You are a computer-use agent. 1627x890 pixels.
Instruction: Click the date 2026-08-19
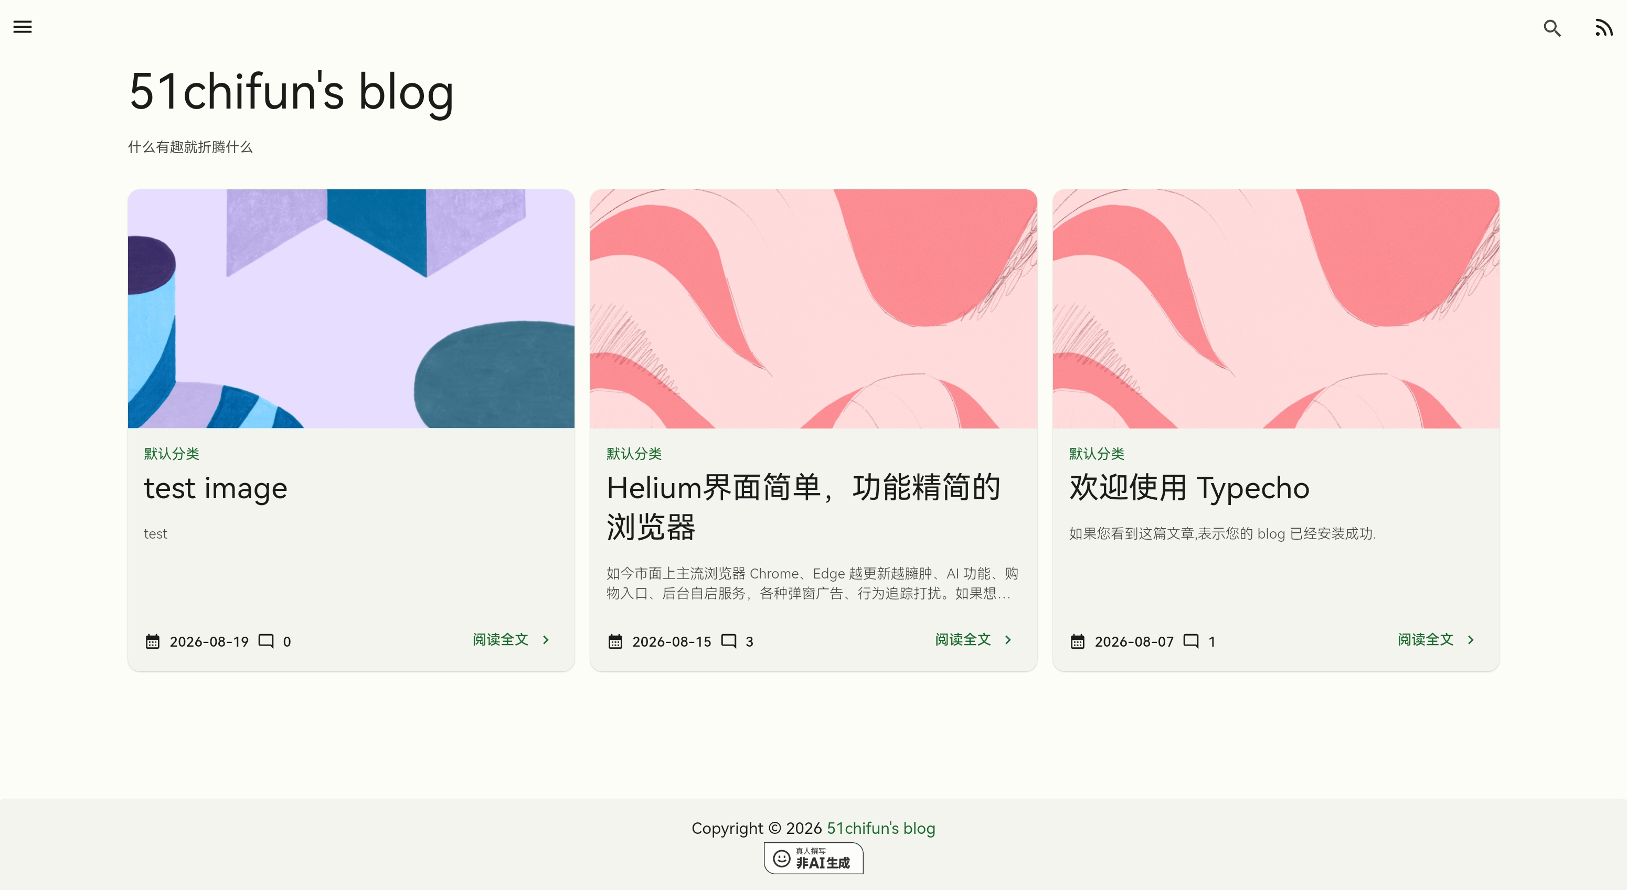[209, 642]
